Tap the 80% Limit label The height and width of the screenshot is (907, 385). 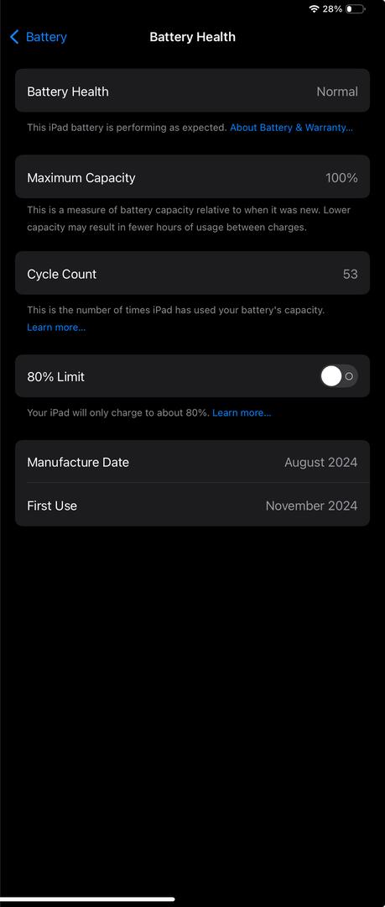coord(55,376)
